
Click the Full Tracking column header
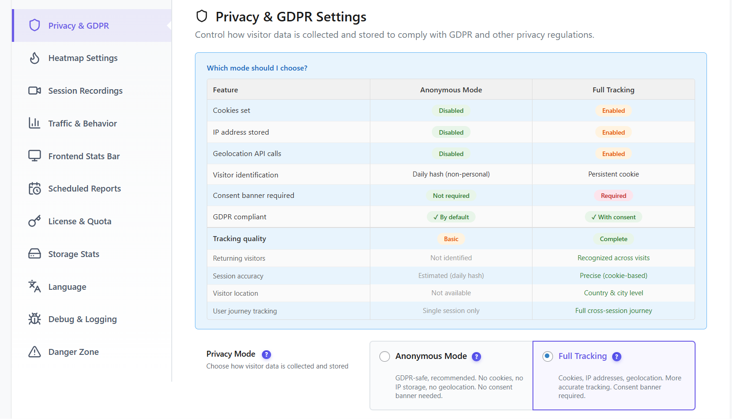click(614, 90)
